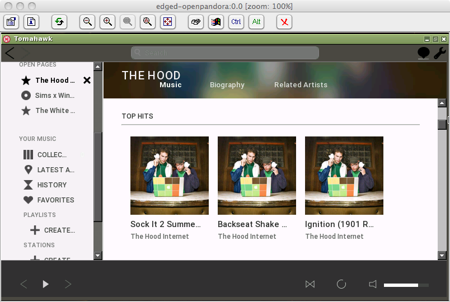This screenshot has width=450, height=302.
Task: Click the VNC viewer zoom-in button
Action: (107, 22)
